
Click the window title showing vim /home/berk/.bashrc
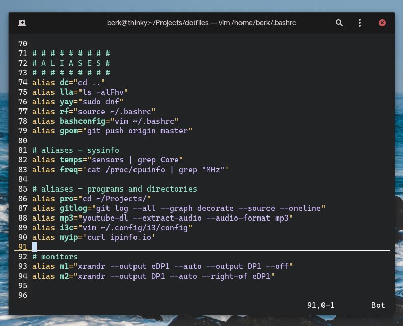[201, 23]
